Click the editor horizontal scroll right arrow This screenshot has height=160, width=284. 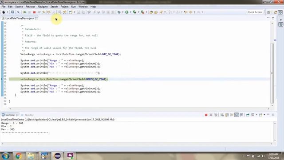coord(268,108)
